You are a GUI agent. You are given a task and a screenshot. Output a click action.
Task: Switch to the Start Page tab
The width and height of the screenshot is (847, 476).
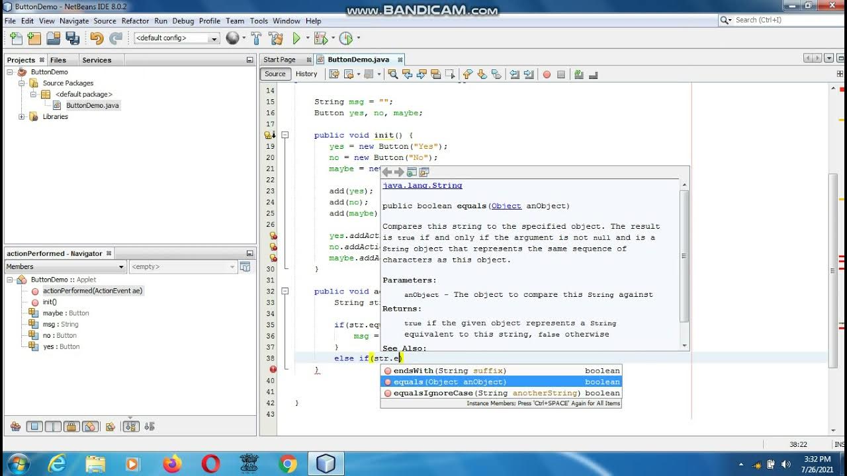tap(280, 59)
